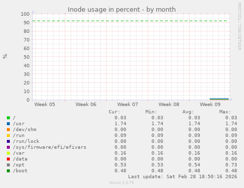Click the Week 05 axis label
Viewport: 244px width, 188px height.
pos(45,105)
